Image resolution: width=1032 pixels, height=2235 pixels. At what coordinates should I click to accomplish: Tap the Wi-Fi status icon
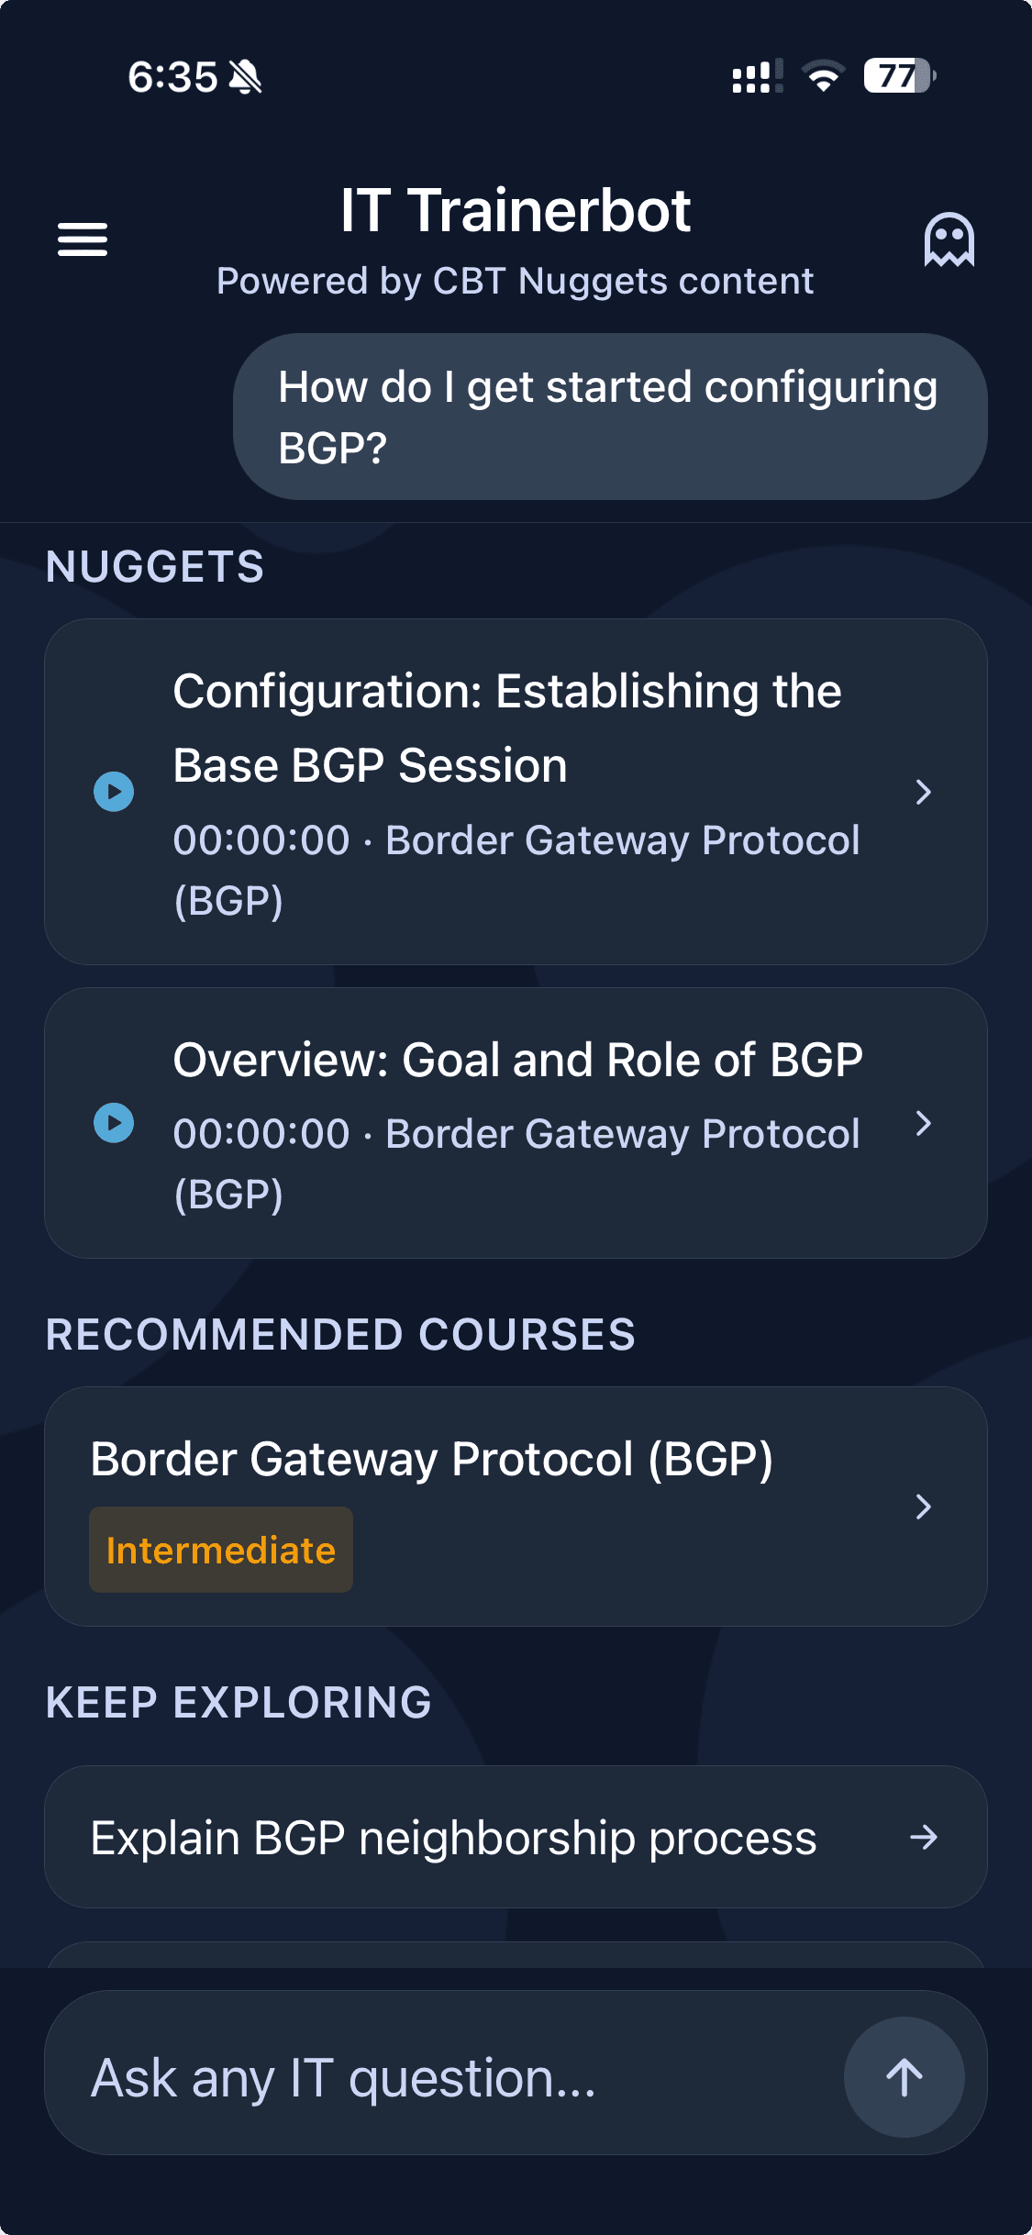tap(823, 76)
